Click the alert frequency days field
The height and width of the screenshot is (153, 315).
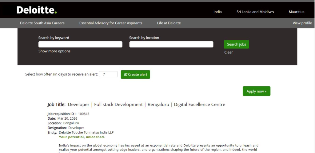click(x=108, y=74)
